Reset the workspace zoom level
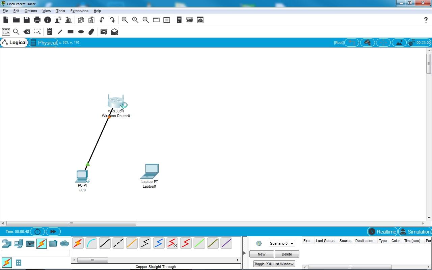Image resolution: width=432 pixels, height=270 pixels. (135, 20)
